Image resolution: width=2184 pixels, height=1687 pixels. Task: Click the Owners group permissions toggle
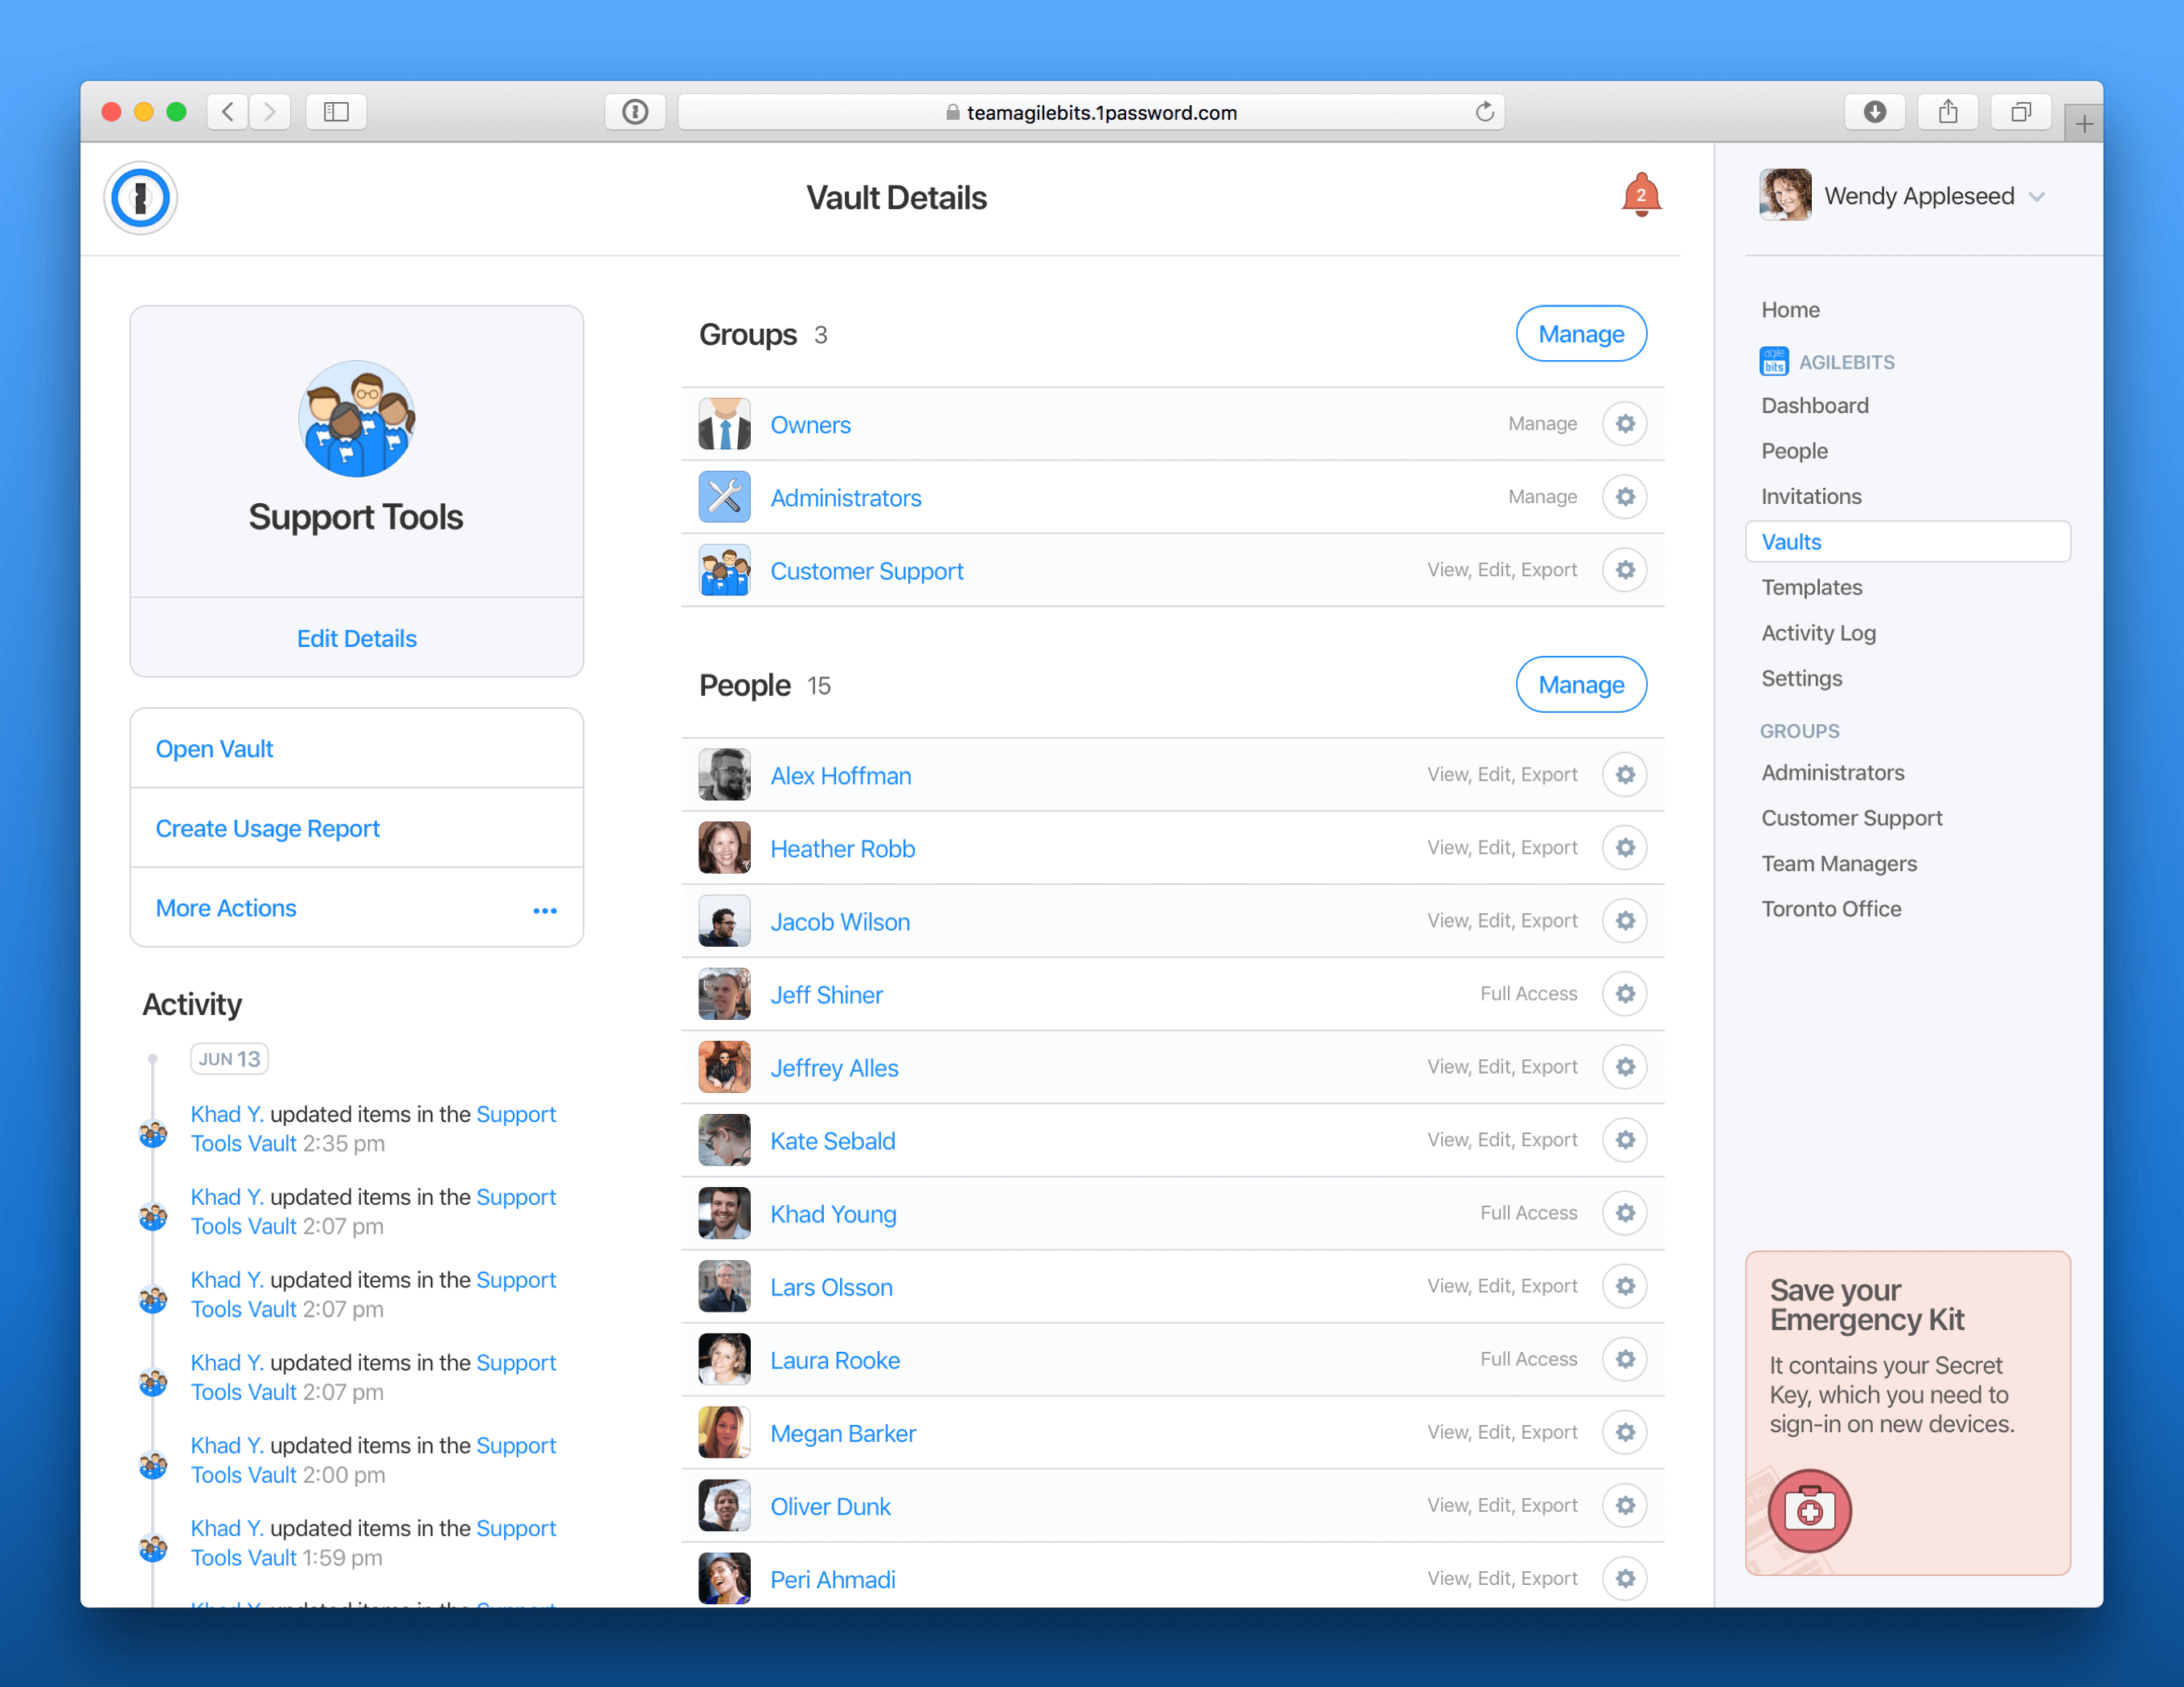click(x=1624, y=424)
